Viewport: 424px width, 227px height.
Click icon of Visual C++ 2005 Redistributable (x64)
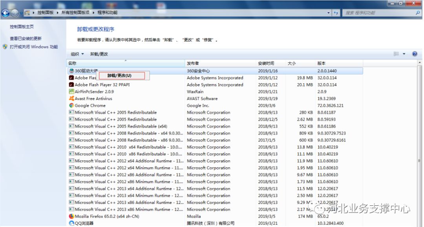pyautogui.click(x=71, y=126)
